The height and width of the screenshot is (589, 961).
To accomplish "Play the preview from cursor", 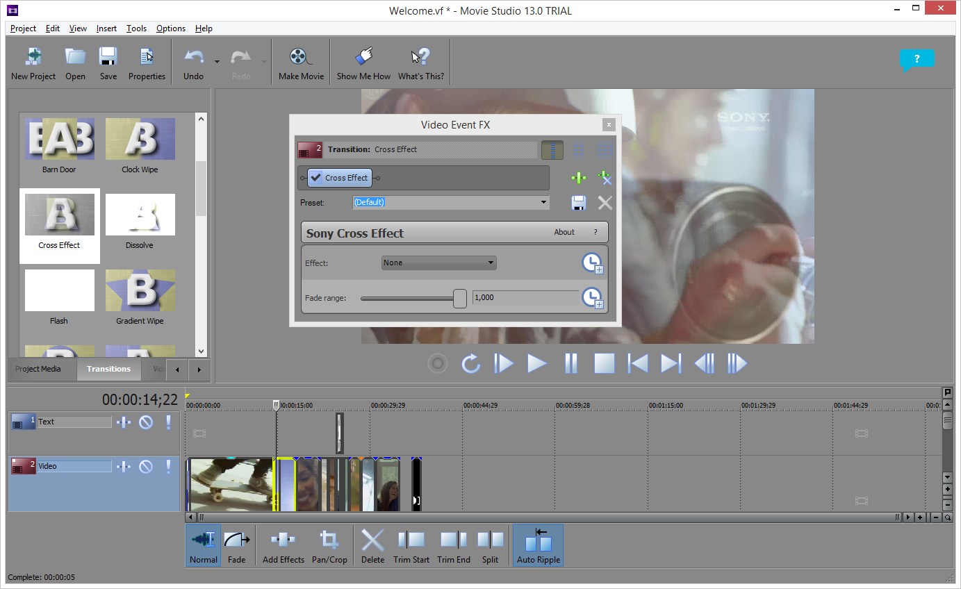I will (537, 363).
